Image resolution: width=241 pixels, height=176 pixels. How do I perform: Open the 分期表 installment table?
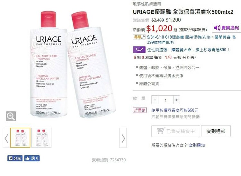pos(190,58)
